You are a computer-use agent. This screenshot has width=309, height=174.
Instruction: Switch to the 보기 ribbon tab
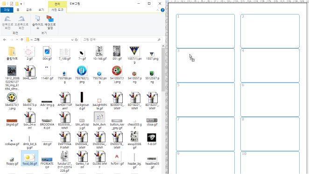pos(41,10)
